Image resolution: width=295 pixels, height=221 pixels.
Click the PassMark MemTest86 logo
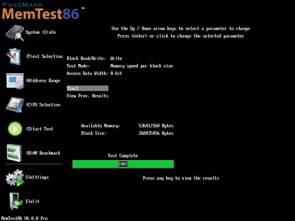[x=43, y=11]
